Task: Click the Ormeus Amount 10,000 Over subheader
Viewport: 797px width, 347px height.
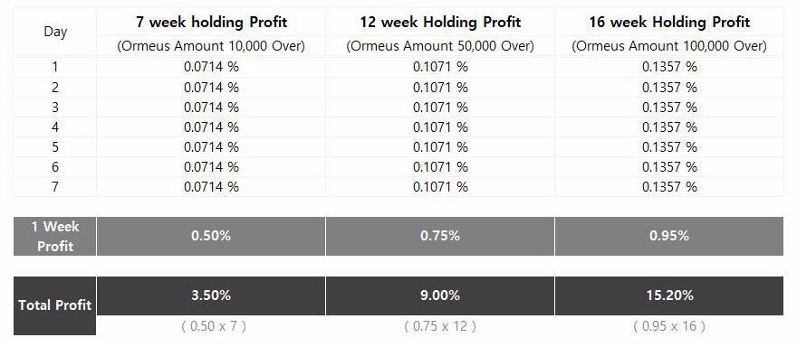Action: (211, 46)
